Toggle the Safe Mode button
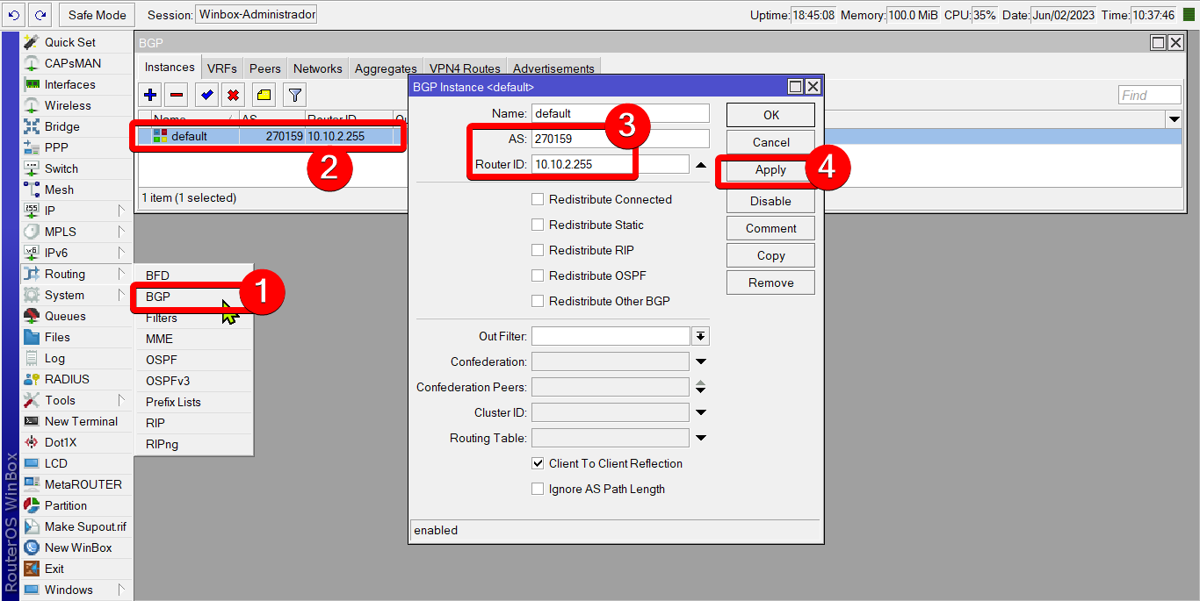This screenshot has height=601, width=1200. [98, 15]
